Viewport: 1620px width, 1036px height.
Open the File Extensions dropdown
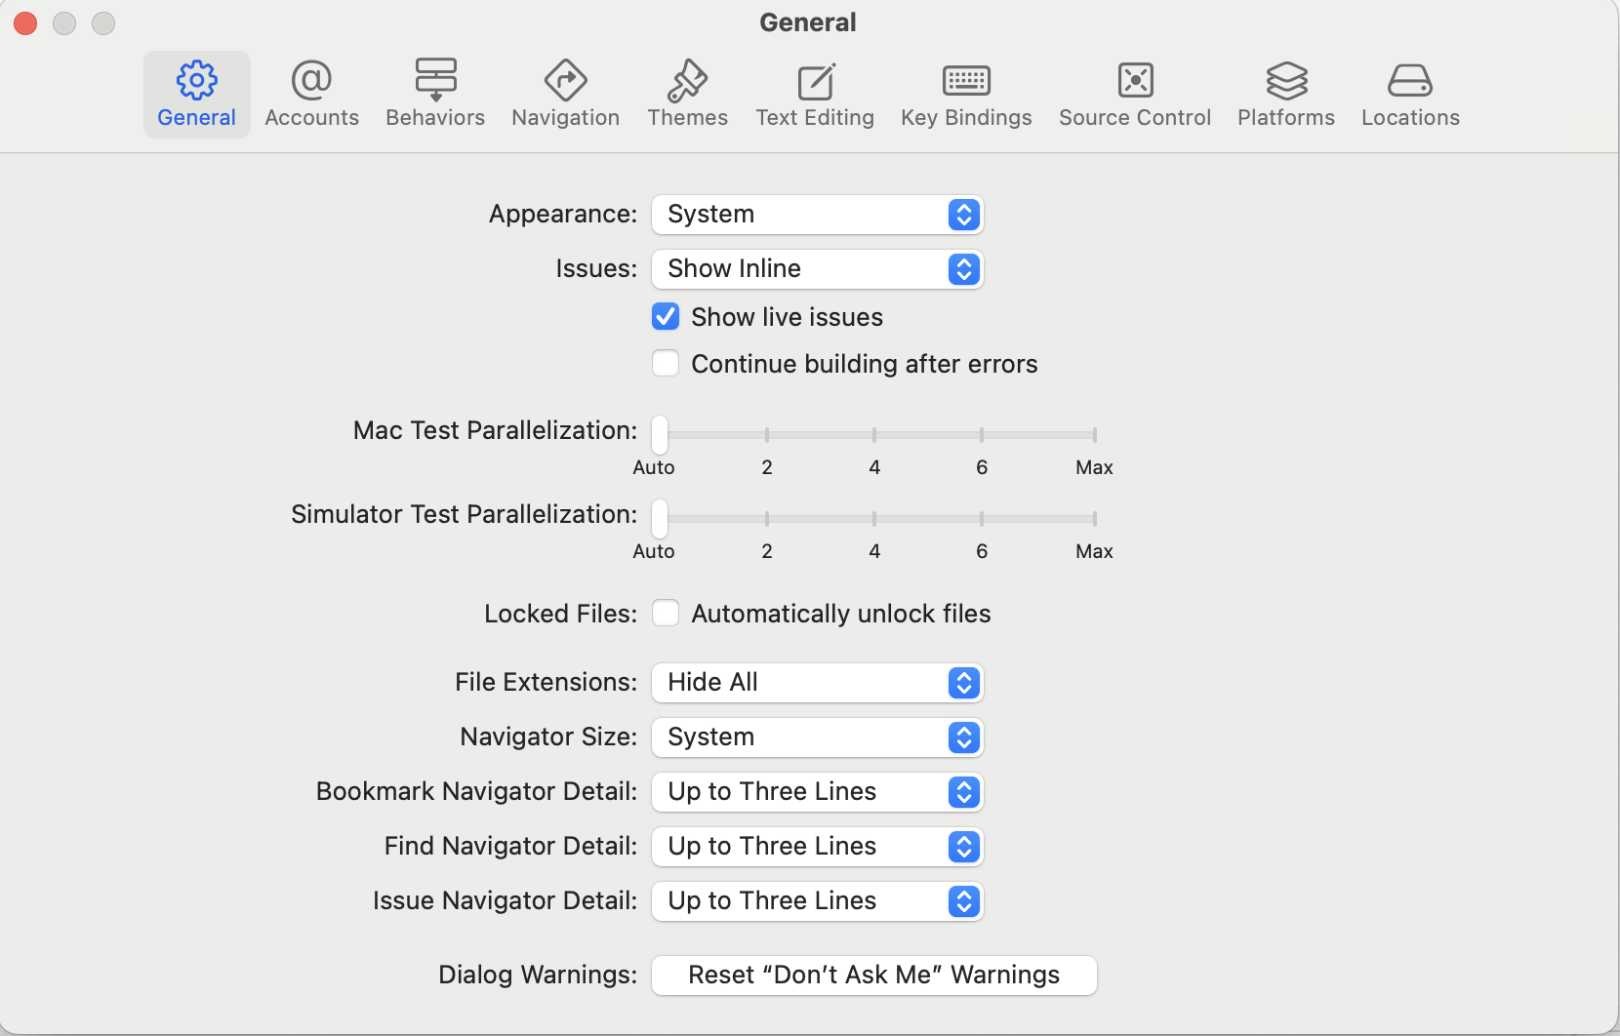click(x=817, y=683)
